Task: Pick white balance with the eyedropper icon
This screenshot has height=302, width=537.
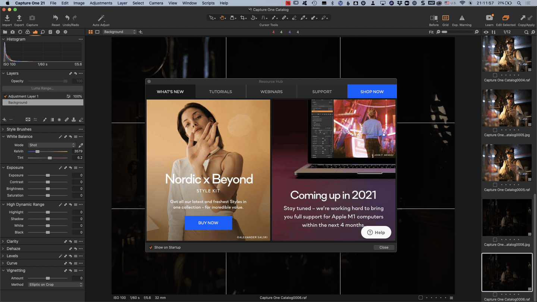Action: click(81, 145)
